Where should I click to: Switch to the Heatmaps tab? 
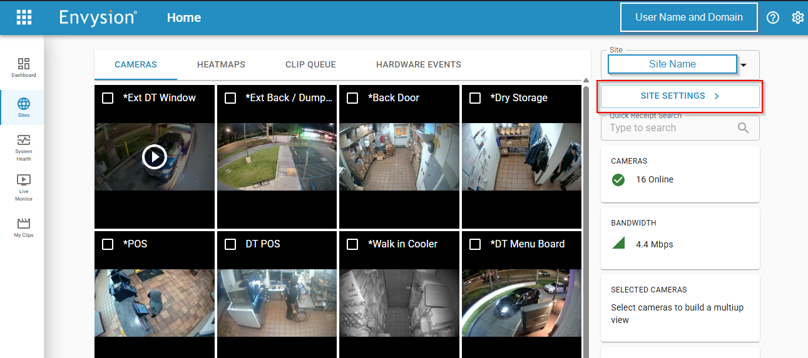click(221, 64)
